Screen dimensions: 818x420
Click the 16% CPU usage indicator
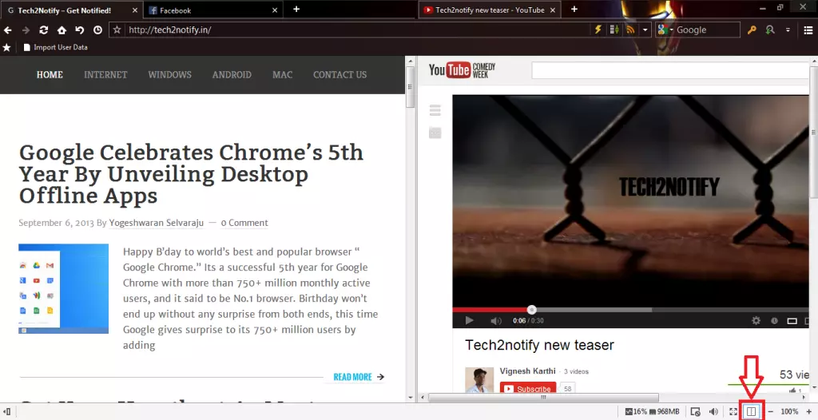coord(636,412)
